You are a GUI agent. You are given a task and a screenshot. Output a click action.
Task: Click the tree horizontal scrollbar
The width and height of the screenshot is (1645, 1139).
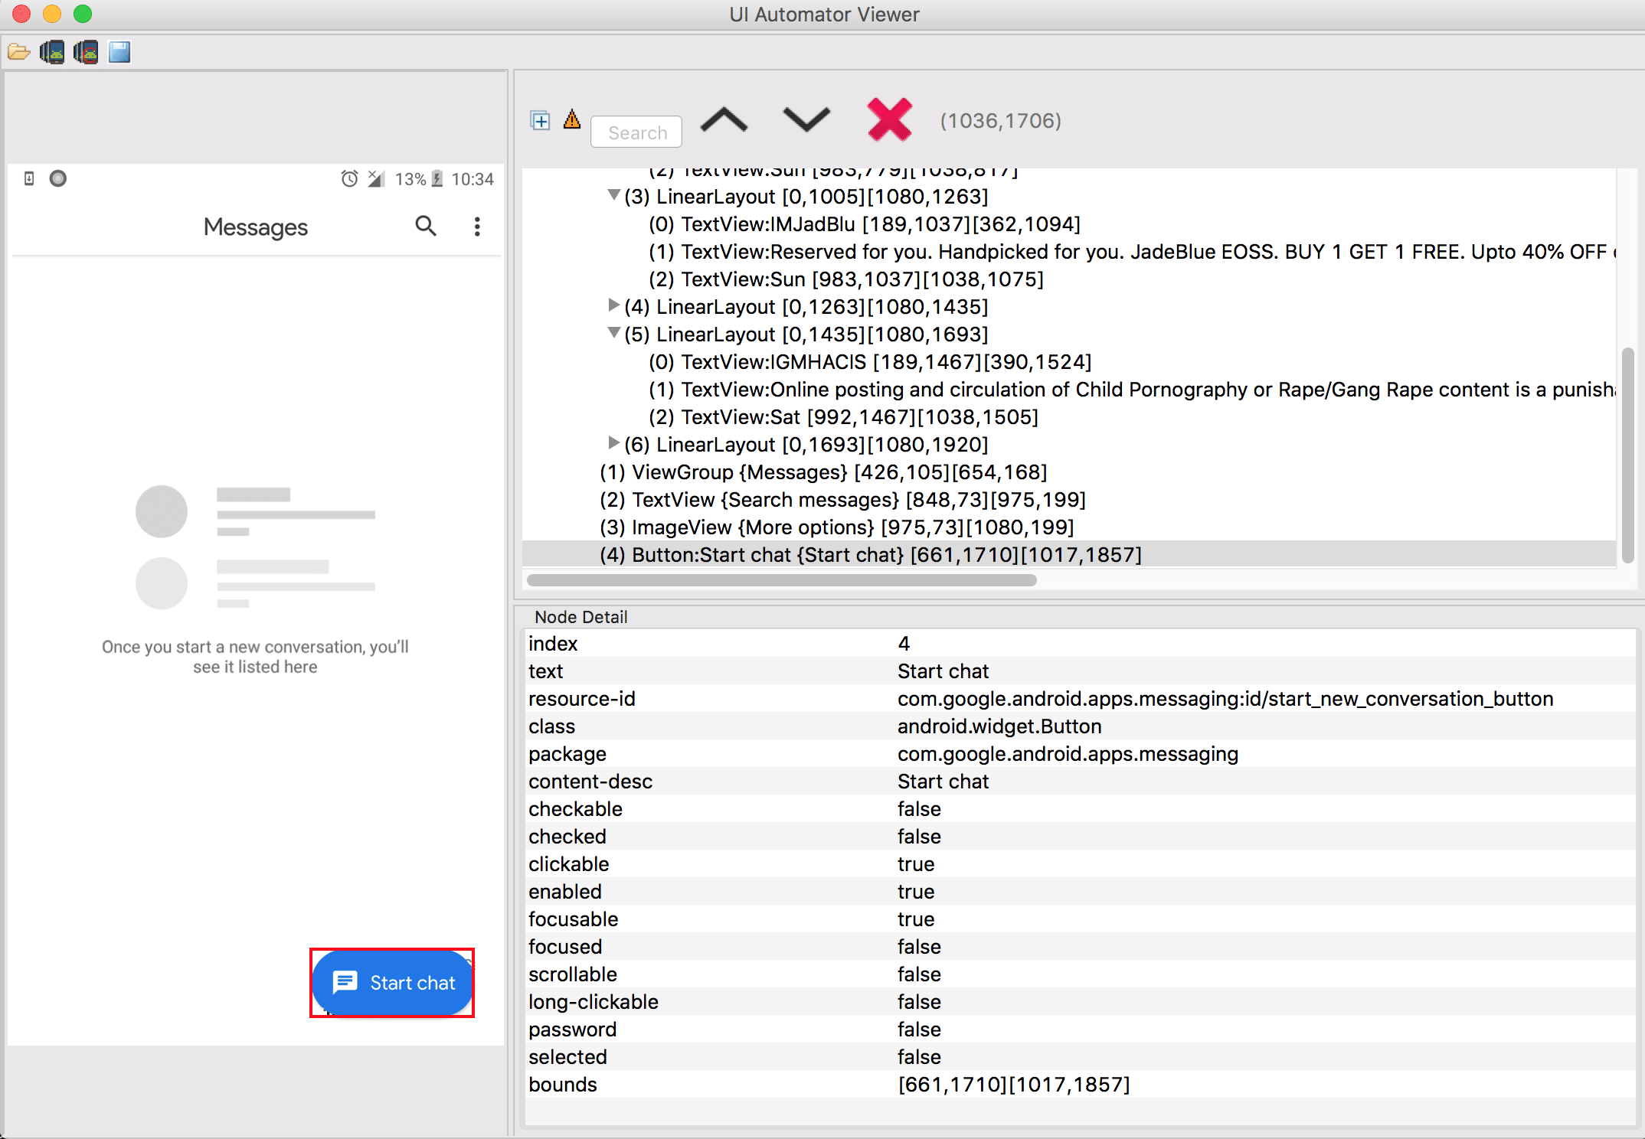tap(781, 580)
